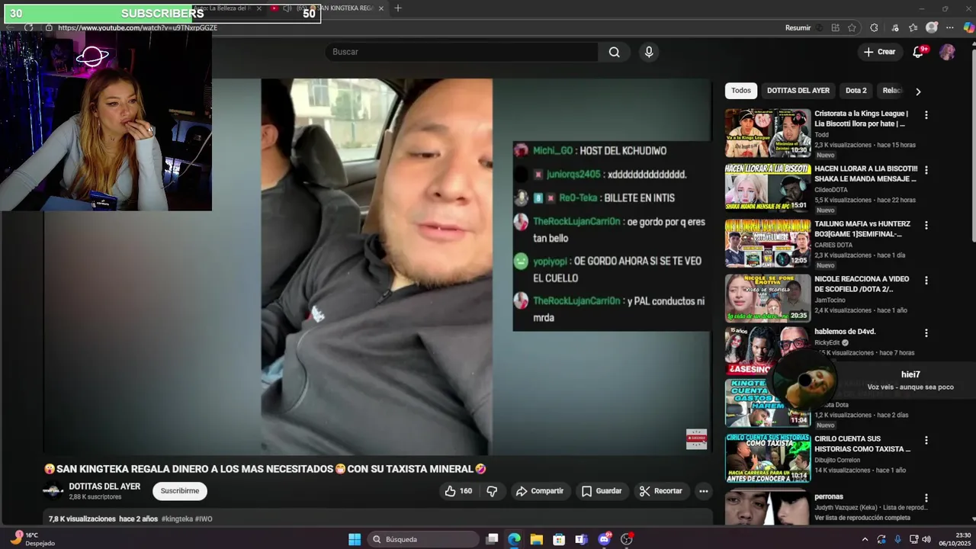This screenshot has height=549, width=976.
Task: Open Microsoft Store from taskbar
Action: coord(559,539)
